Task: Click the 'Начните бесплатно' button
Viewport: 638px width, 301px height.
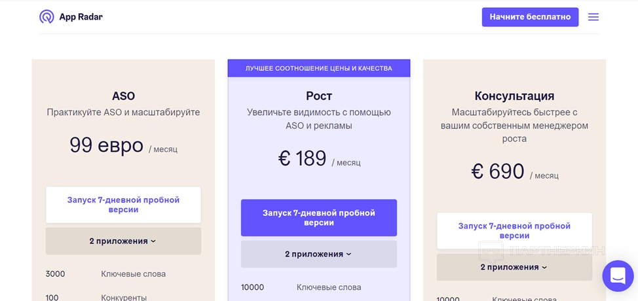Action: (x=530, y=17)
